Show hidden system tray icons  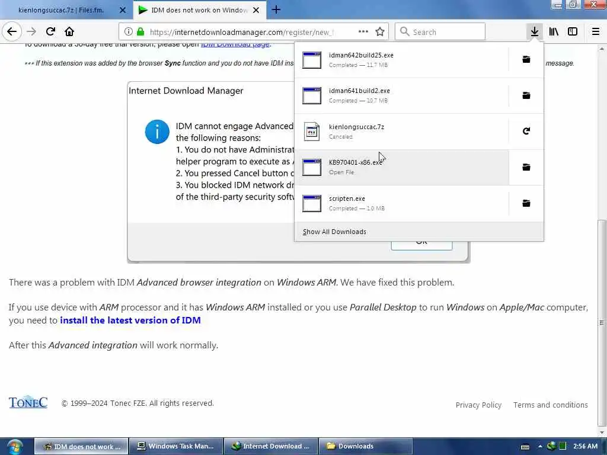(540, 446)
